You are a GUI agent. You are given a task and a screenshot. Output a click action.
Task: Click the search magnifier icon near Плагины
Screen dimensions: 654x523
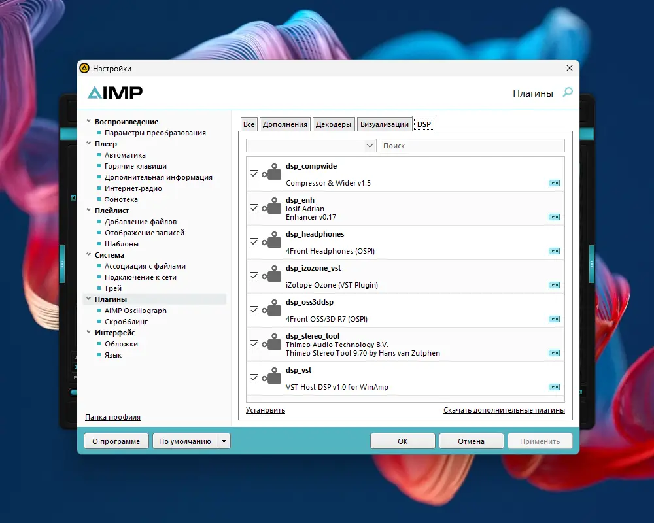(x=568, y=93)
